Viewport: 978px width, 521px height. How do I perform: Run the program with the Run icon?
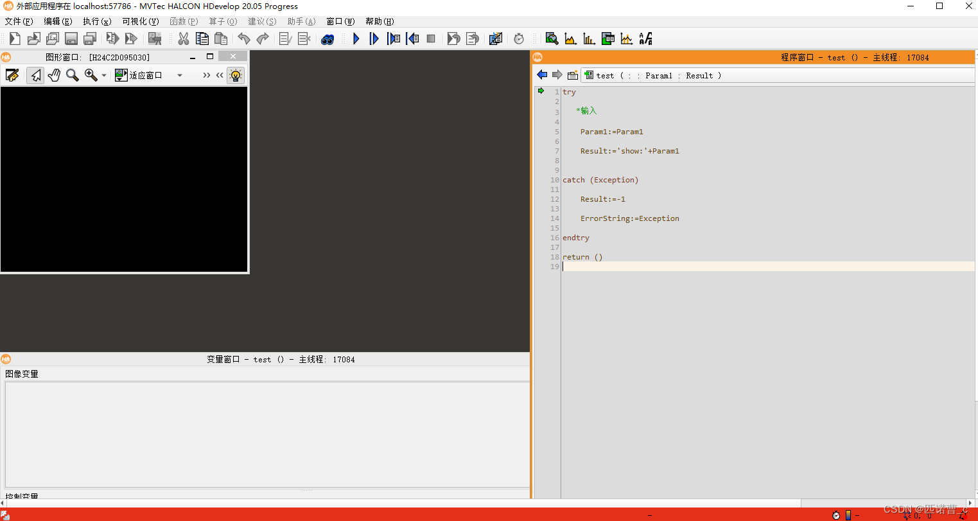coord(356,39)
